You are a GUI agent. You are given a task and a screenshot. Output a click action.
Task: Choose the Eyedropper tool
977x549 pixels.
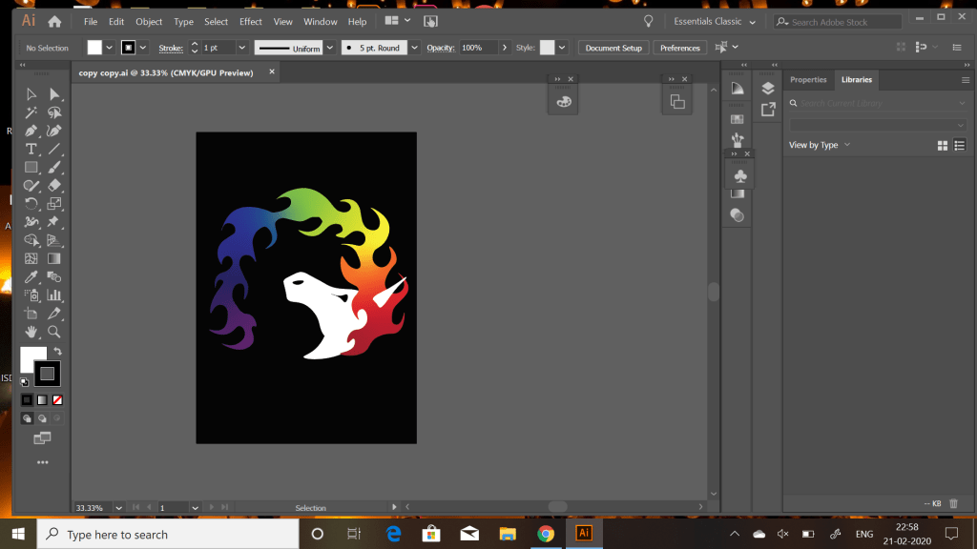[x=31, y=276]
